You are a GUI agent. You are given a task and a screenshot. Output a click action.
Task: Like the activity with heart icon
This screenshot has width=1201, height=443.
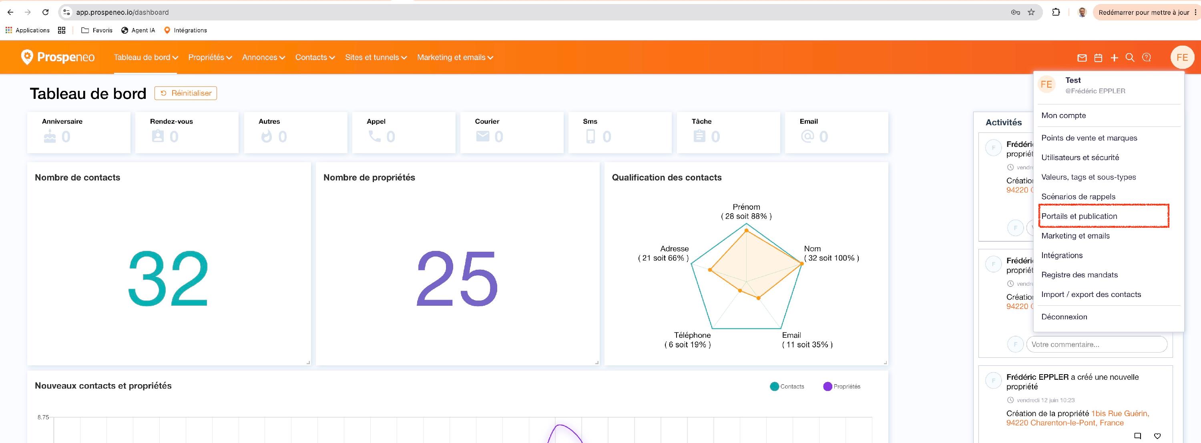(x=1157, y=436)
